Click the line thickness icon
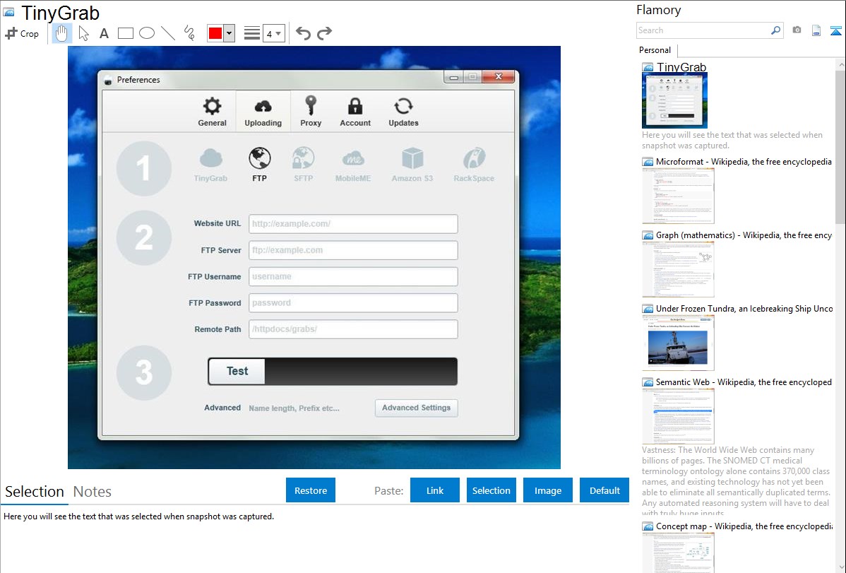The height and width of the screenshot is (573, 846). coord(251,33)
